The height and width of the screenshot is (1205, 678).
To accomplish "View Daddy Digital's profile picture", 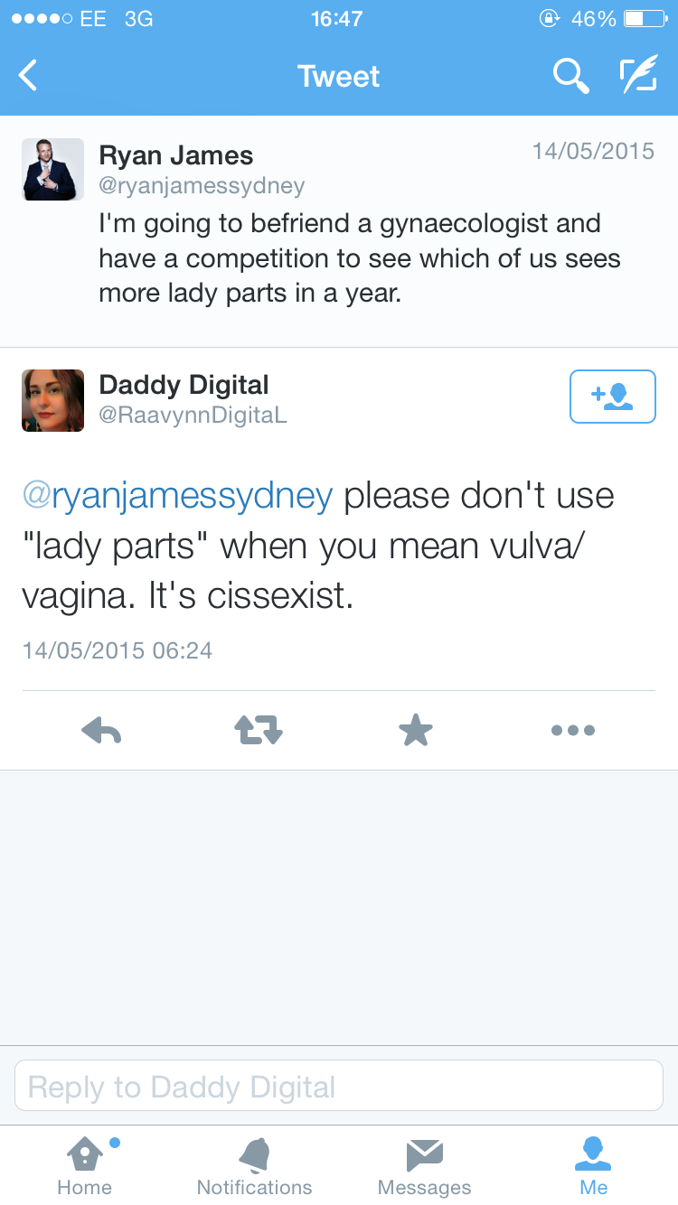I will pyautogui.click(x=53, y=400).
